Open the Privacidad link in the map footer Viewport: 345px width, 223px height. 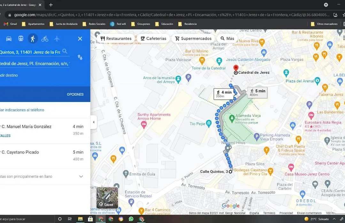(x=286, y=213)
